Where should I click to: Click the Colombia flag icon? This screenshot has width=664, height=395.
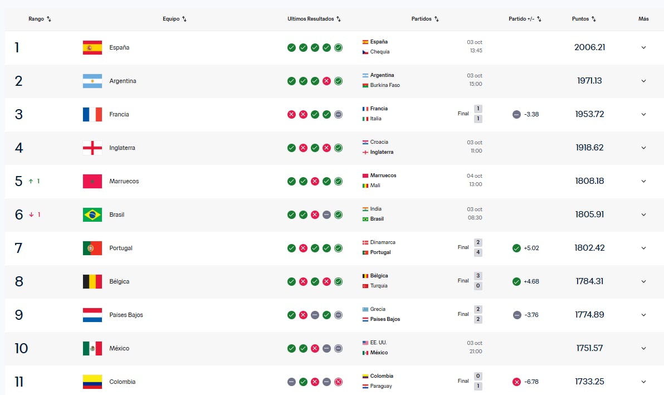pos(92,382)
